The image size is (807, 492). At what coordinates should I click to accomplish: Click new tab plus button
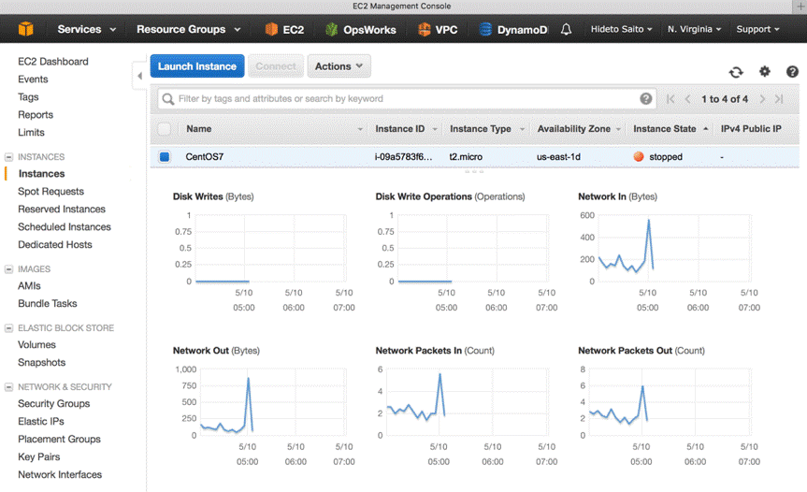click(800, 7)
